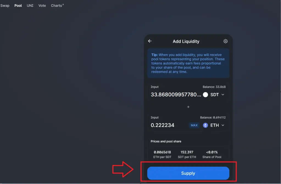Open the external Charts link
281x184 pixels.
pos(57,5)
